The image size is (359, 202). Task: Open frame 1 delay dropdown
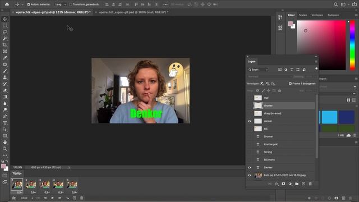click(20, 192)
